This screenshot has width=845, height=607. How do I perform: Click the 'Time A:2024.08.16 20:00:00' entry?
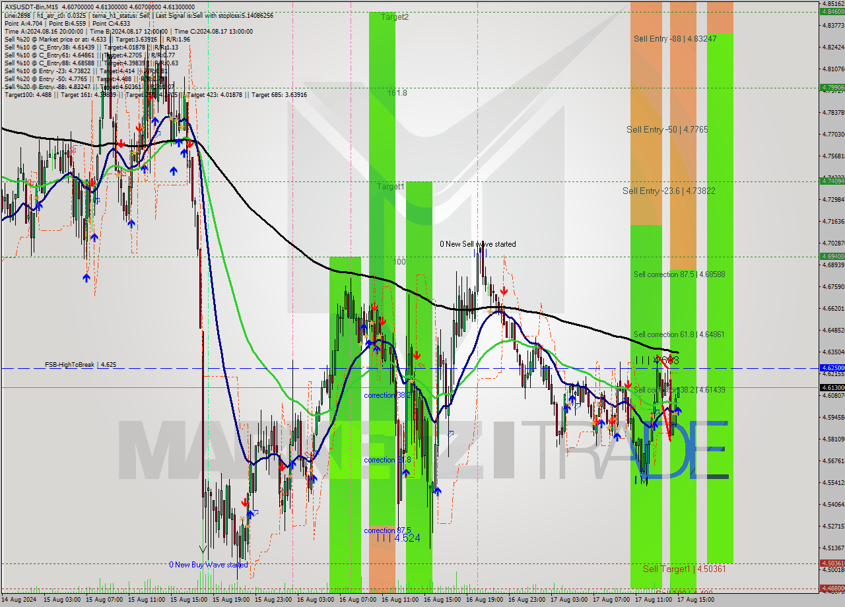(x=44, y=31)
